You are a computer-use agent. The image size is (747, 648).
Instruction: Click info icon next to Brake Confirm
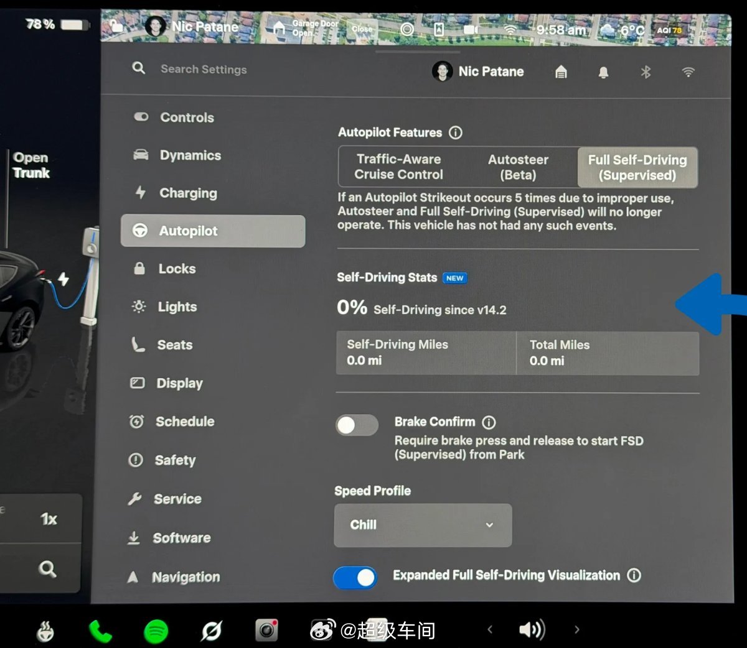tap(489, 422)
